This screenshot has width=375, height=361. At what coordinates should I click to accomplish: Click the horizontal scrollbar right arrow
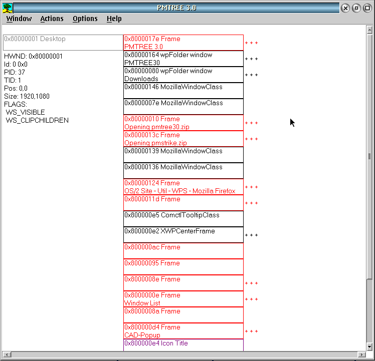click(x=361, y=354)
